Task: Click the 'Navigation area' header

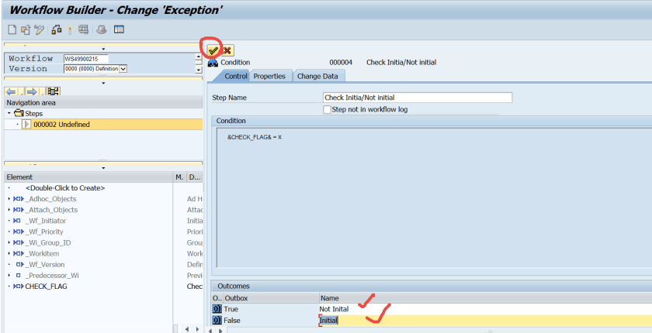Action: tap(103, 102)
